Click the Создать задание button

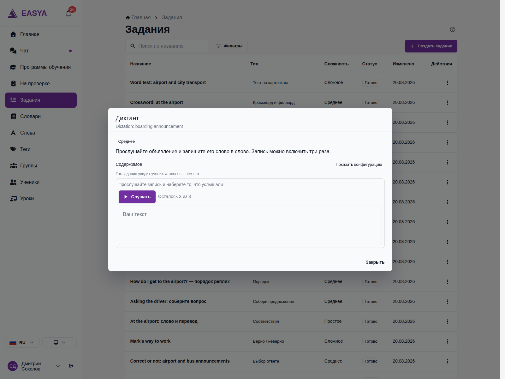431,46
